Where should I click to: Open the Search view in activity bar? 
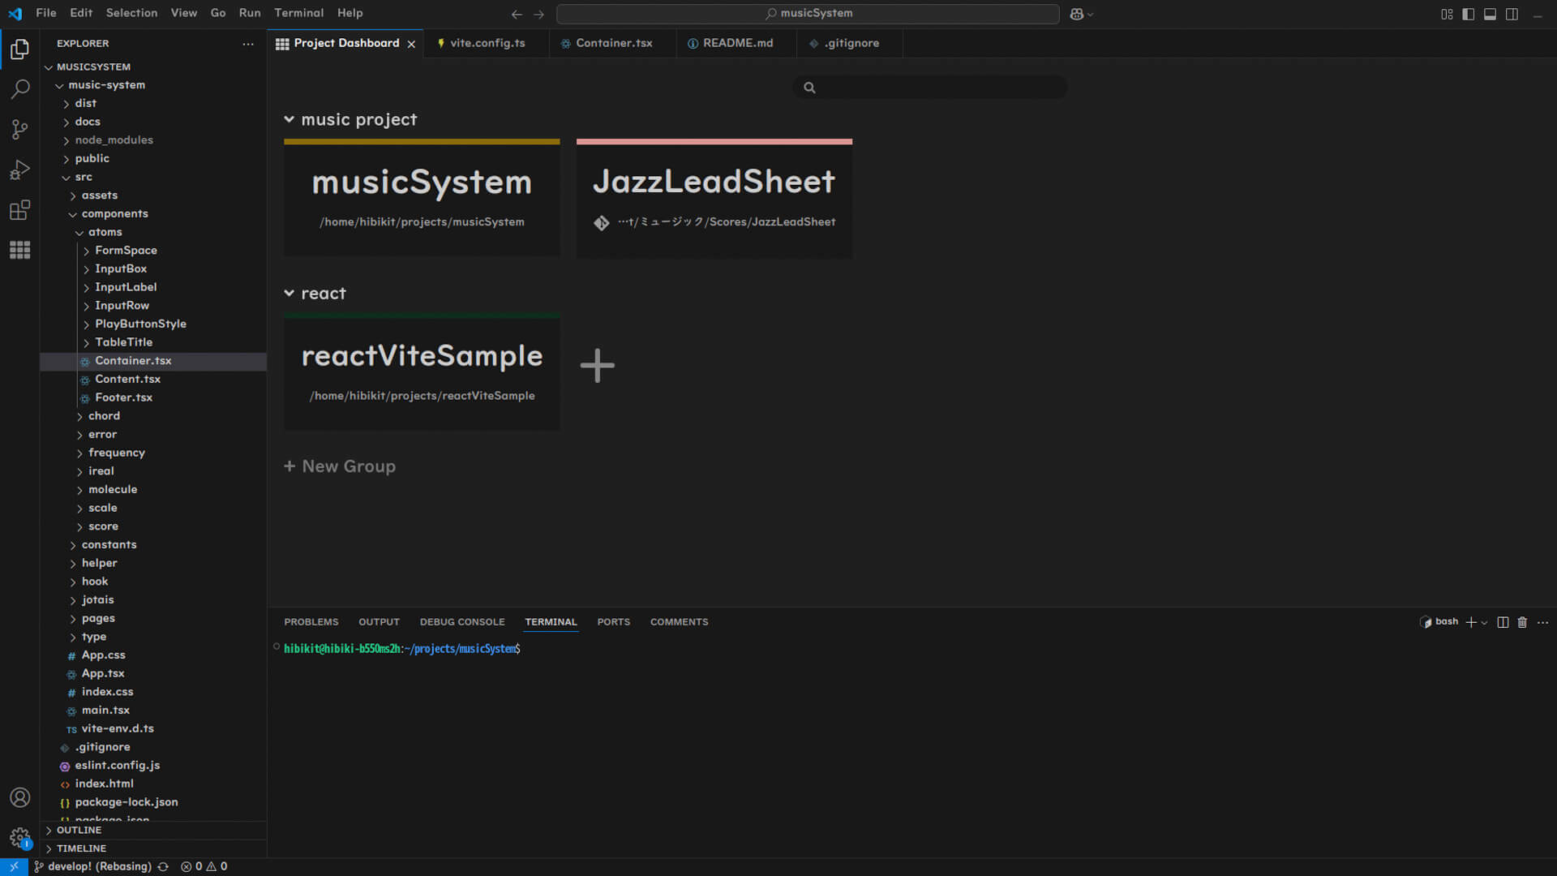pyautogui.click(x=19, y=89)
